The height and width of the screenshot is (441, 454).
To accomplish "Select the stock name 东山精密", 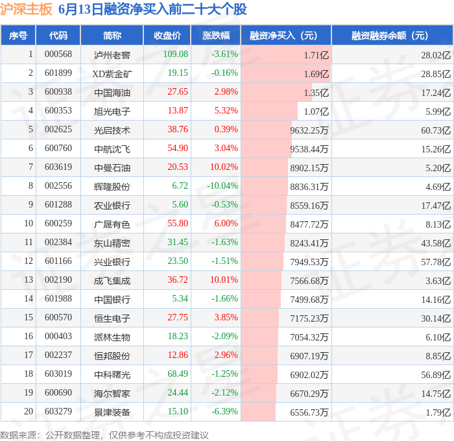I will 112,243.
